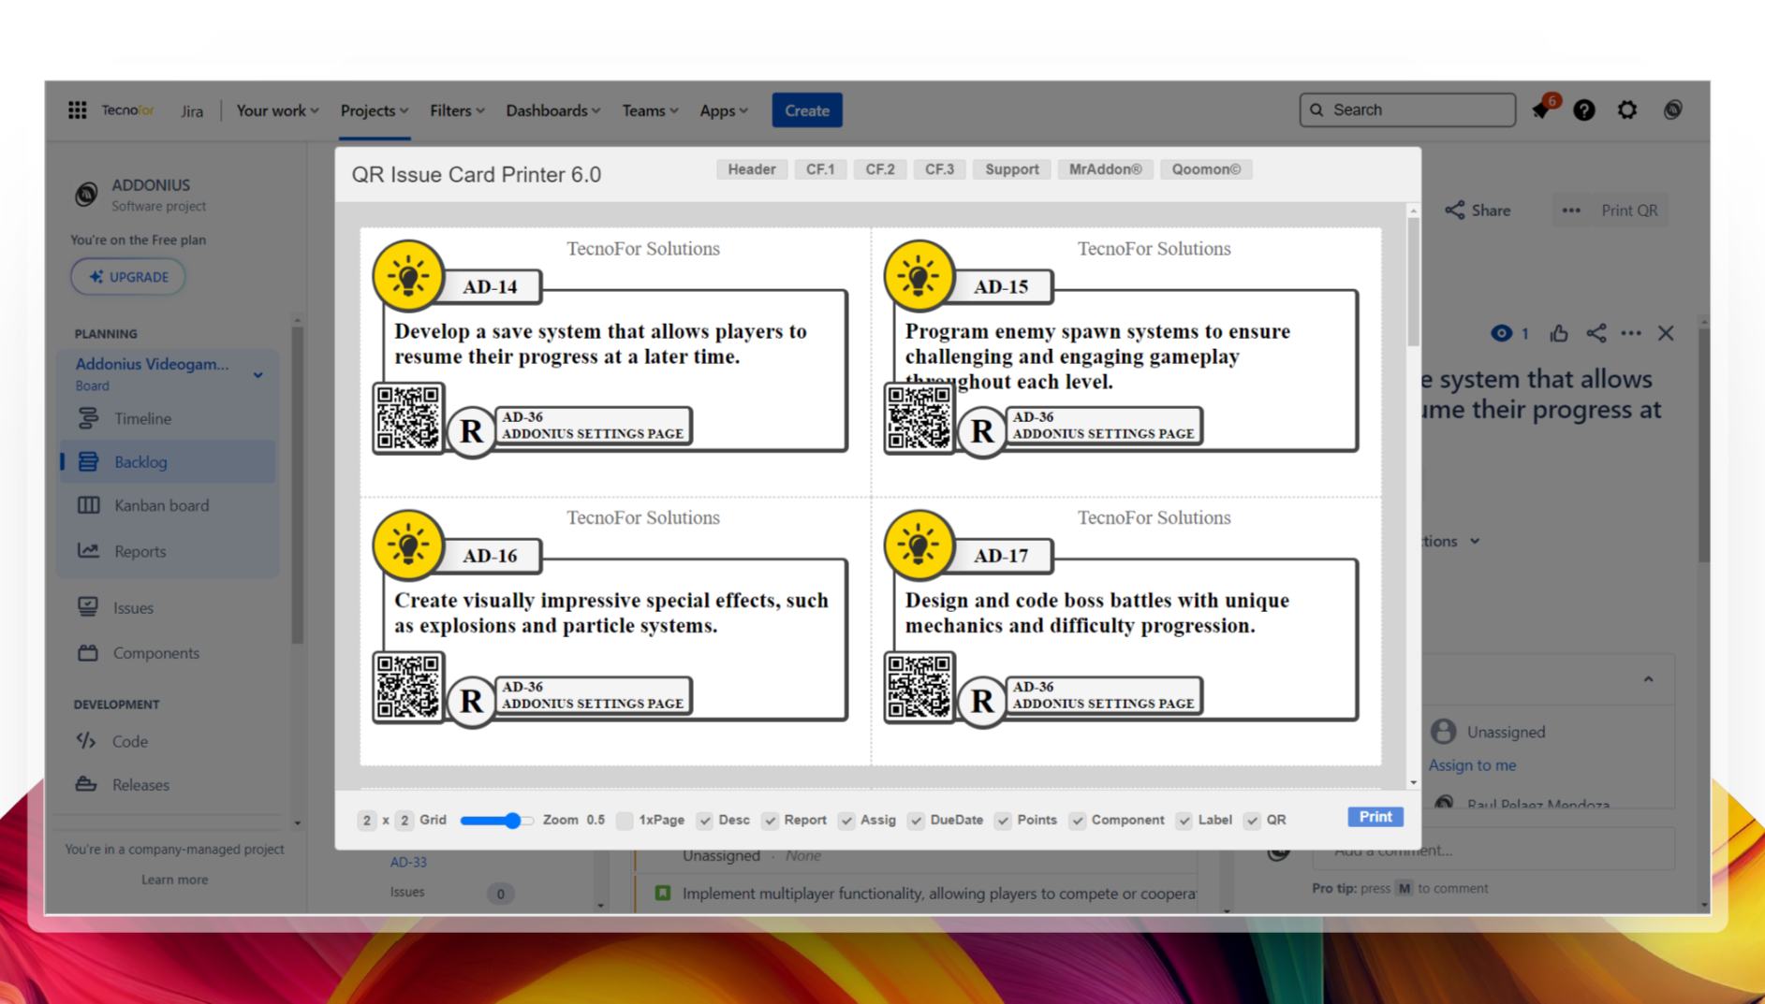Image resolution: width=1765 pixels, height=1004 pixels.
Task: Open the settings gear icon
Action: coord(1627,110)
